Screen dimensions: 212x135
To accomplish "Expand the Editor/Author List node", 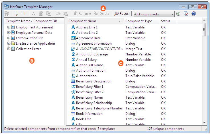I will pos(9,38).
